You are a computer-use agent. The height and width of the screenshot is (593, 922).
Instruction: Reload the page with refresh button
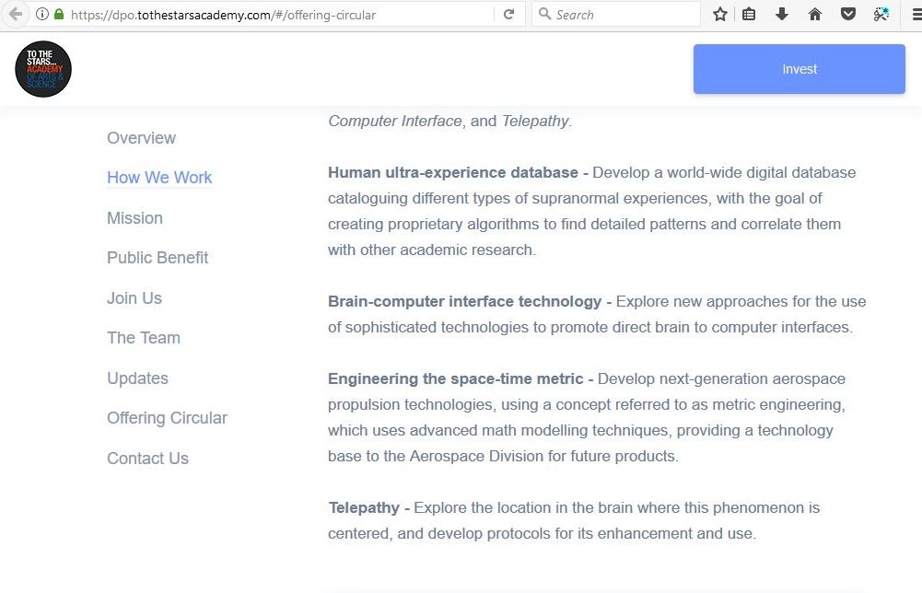click(x=508, y=15)
